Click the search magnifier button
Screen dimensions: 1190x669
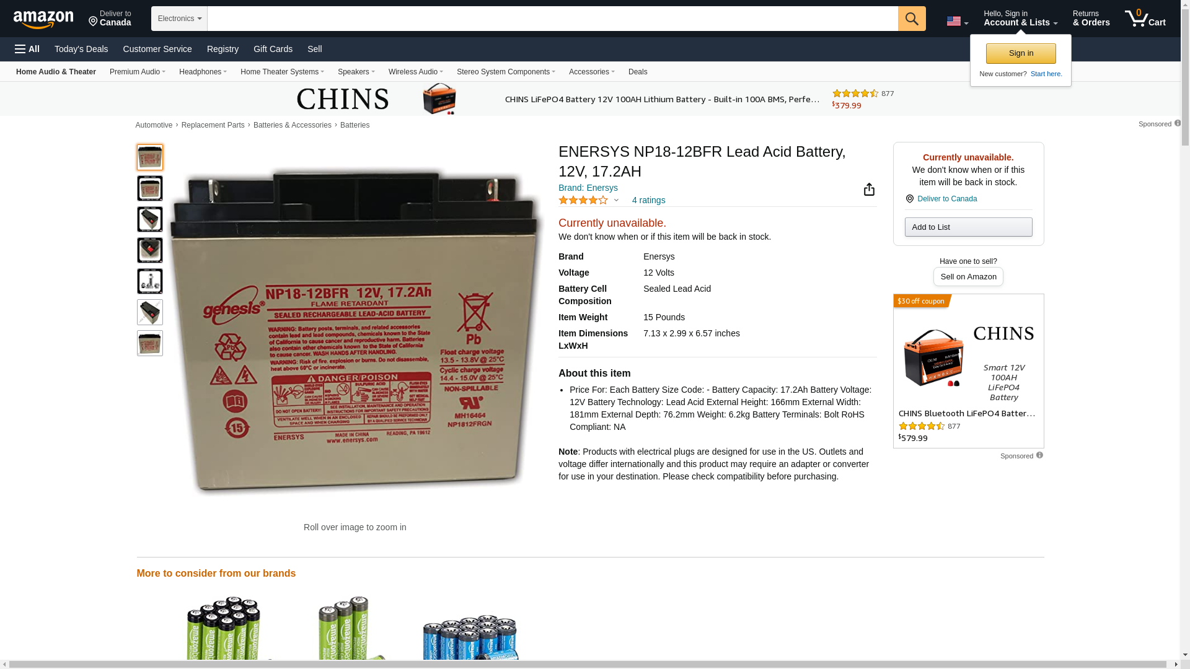(912, 19)
